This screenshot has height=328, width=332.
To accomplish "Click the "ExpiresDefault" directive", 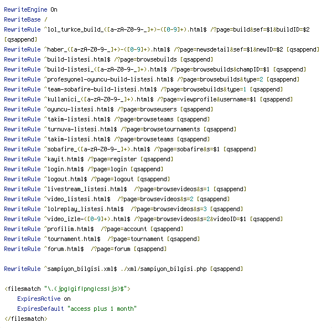I will coord(40,309).
